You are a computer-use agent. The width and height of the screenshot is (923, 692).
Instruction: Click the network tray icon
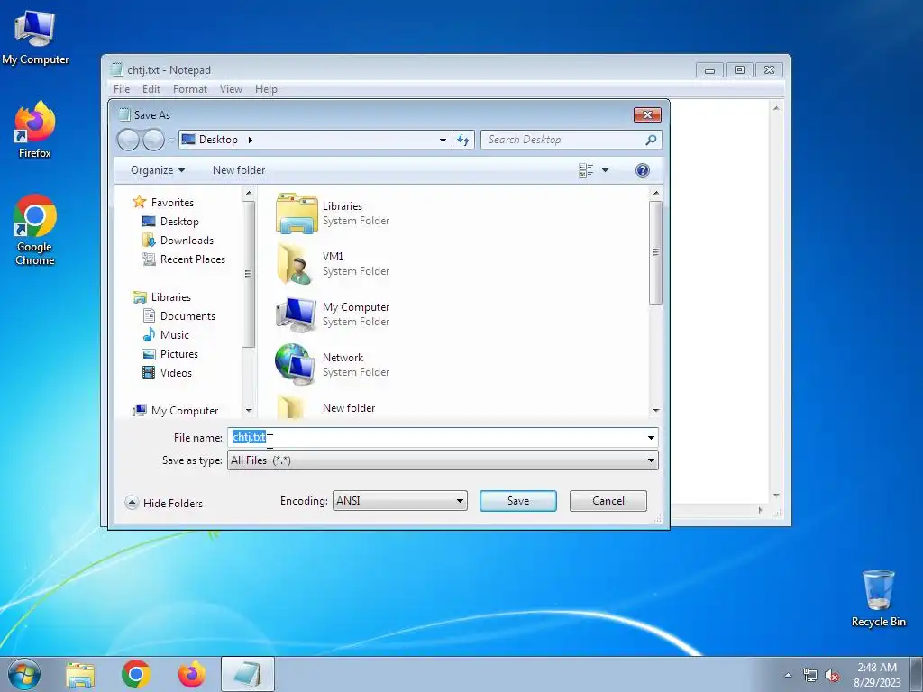[x=810, y=675]
